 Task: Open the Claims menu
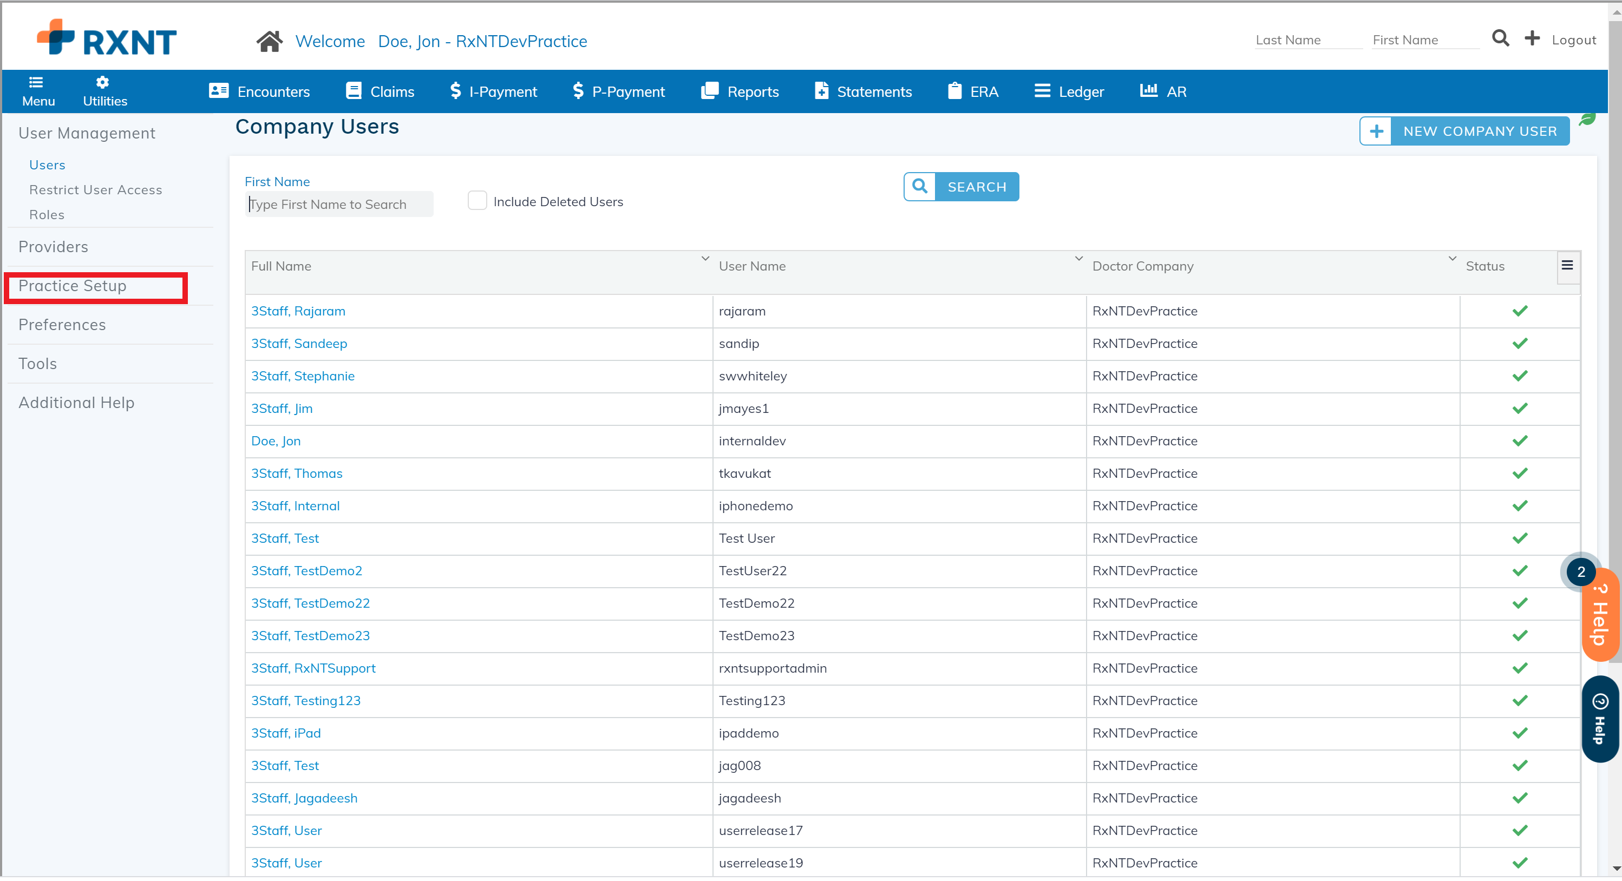[x=380, y=91]
